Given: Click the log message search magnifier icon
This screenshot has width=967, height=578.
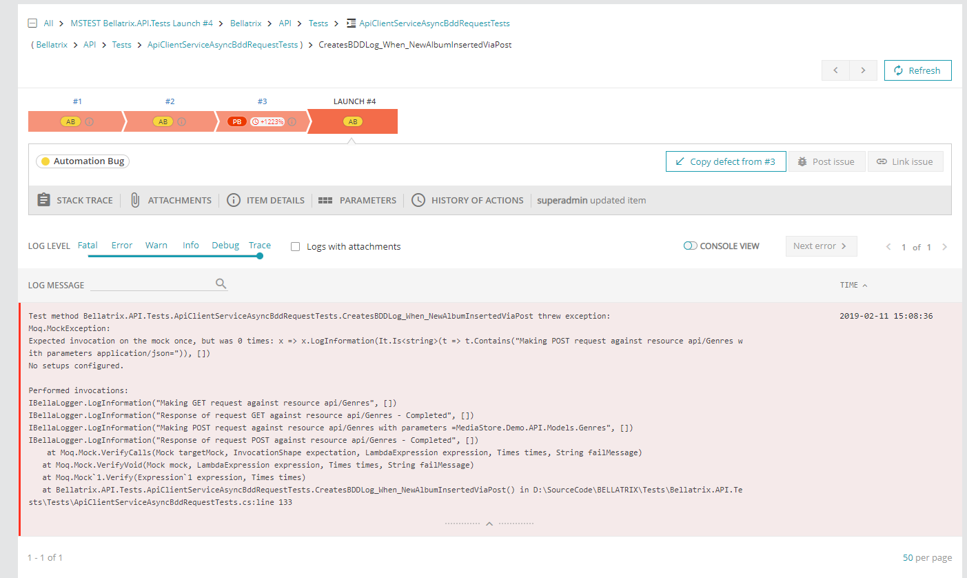Looking at the screenshot, I should tap(221, 283).
